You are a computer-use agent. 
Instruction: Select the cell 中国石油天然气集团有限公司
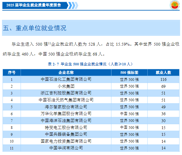66,100
